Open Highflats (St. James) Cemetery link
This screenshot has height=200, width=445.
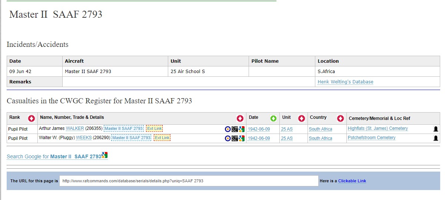click(x=378, y=128)
